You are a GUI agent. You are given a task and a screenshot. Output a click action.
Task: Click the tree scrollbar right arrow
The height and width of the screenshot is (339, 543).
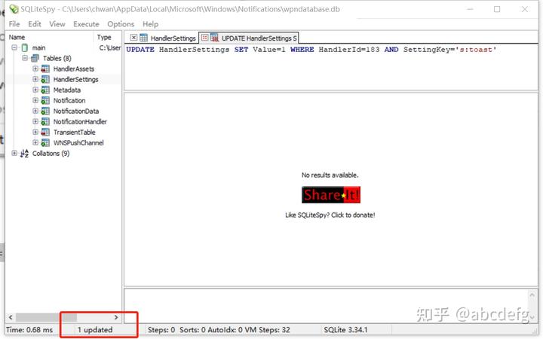[x=116, y=317]
